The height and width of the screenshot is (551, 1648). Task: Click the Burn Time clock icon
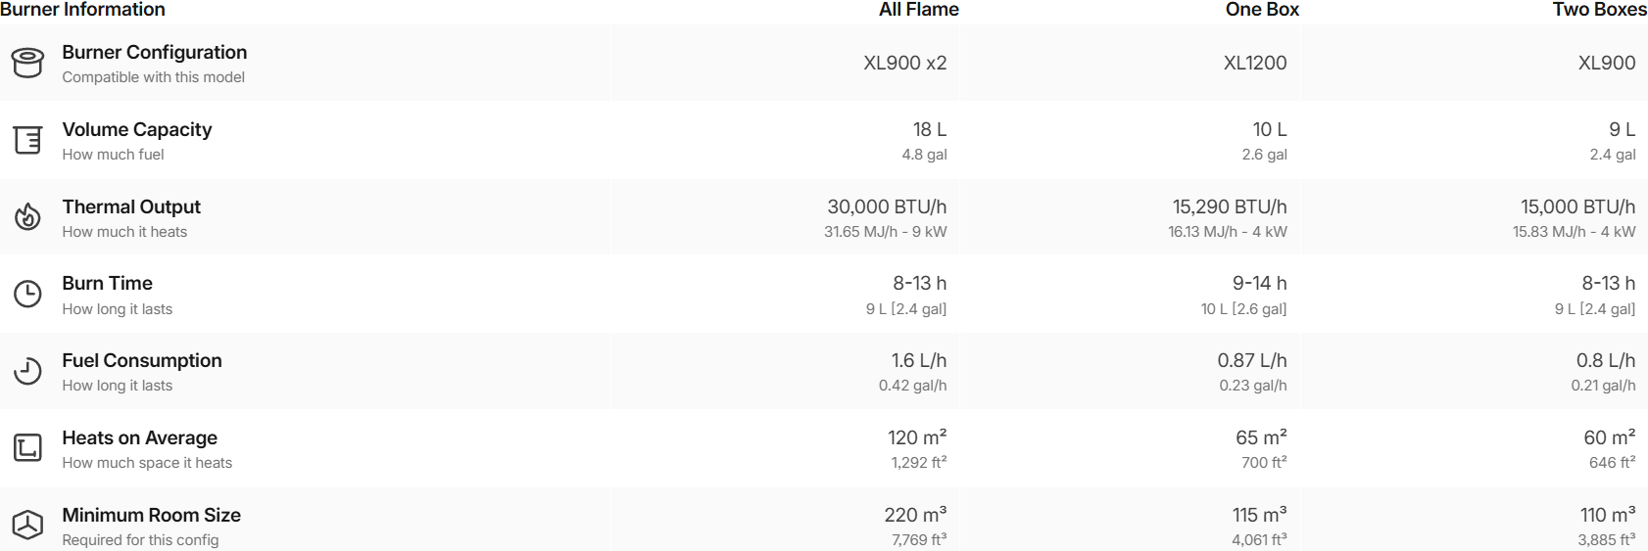27,294
